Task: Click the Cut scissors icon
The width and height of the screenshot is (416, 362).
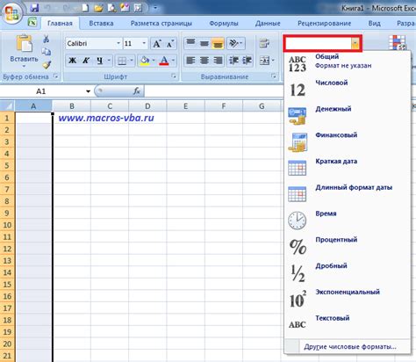Action: tap(47, 39)
